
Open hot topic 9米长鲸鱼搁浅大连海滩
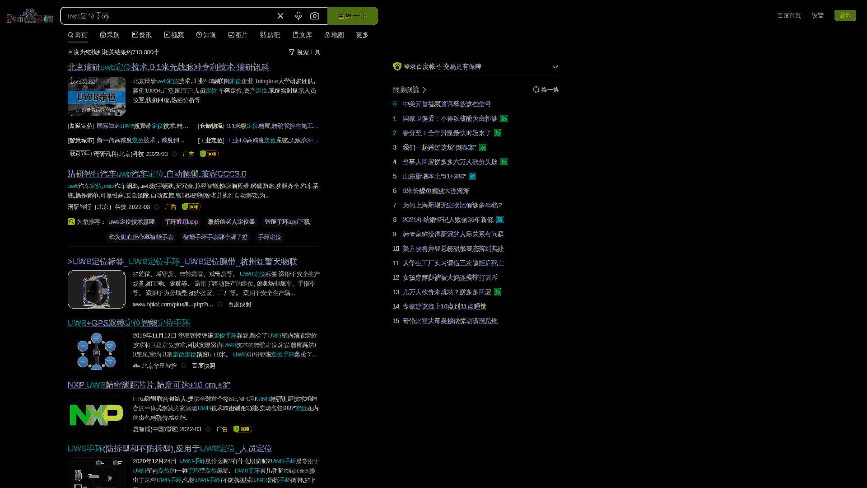(436, 191)
